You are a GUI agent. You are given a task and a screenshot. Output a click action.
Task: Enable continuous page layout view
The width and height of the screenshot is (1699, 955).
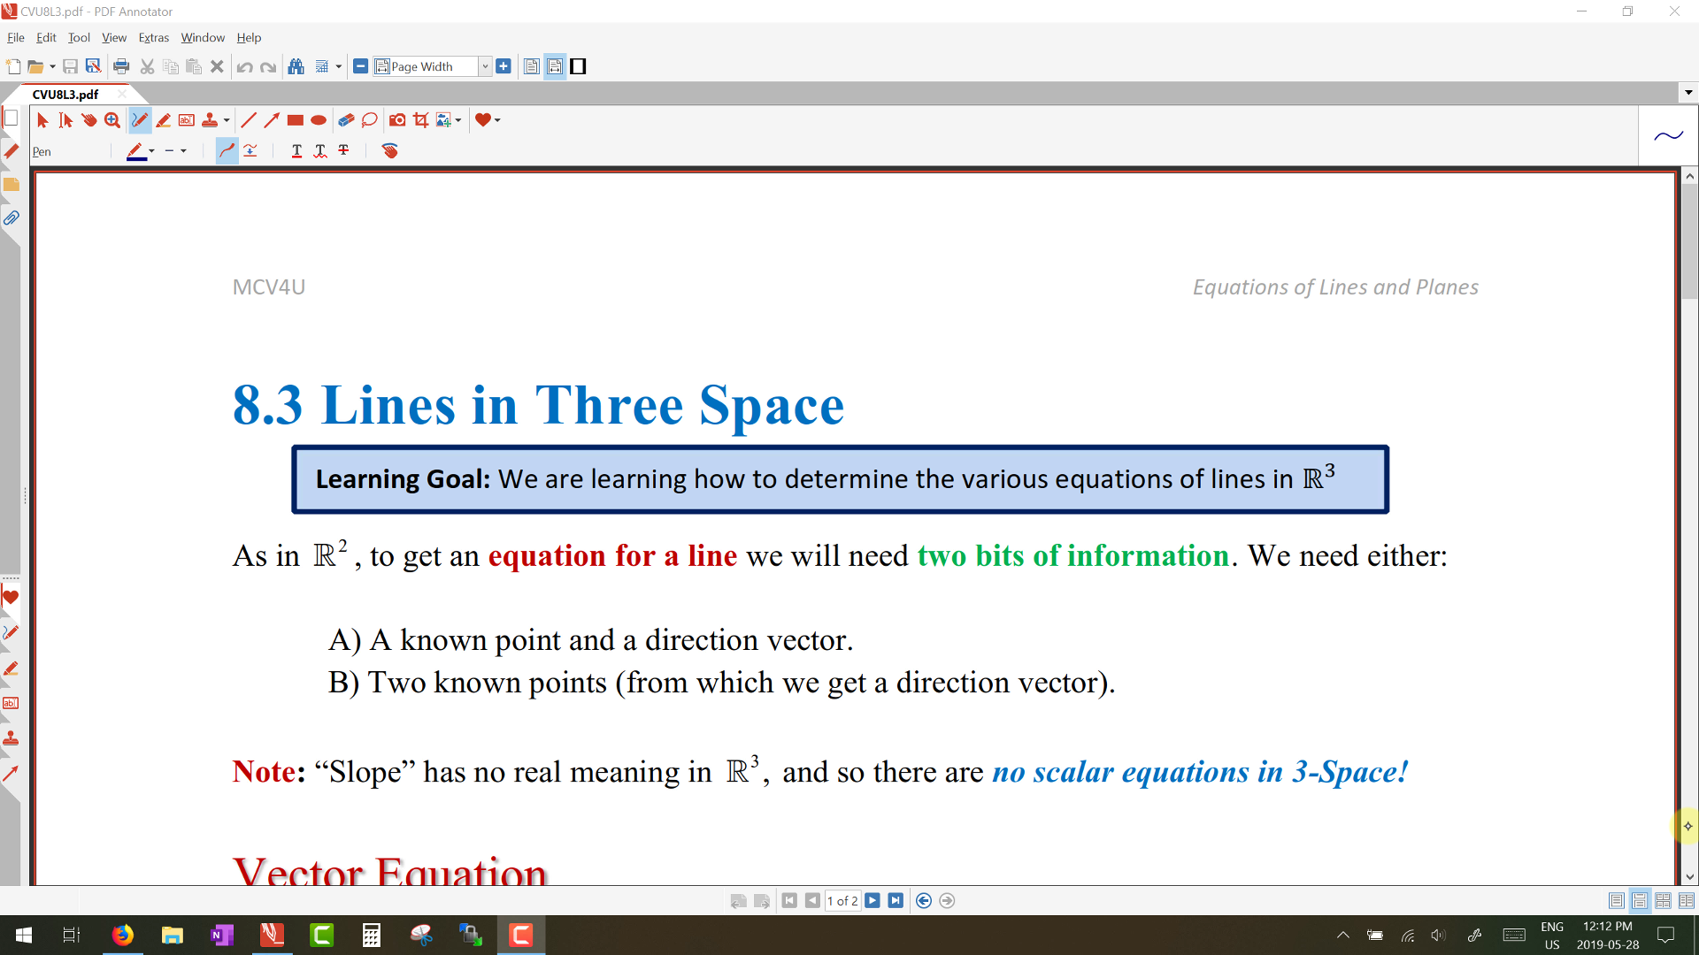1640,900
